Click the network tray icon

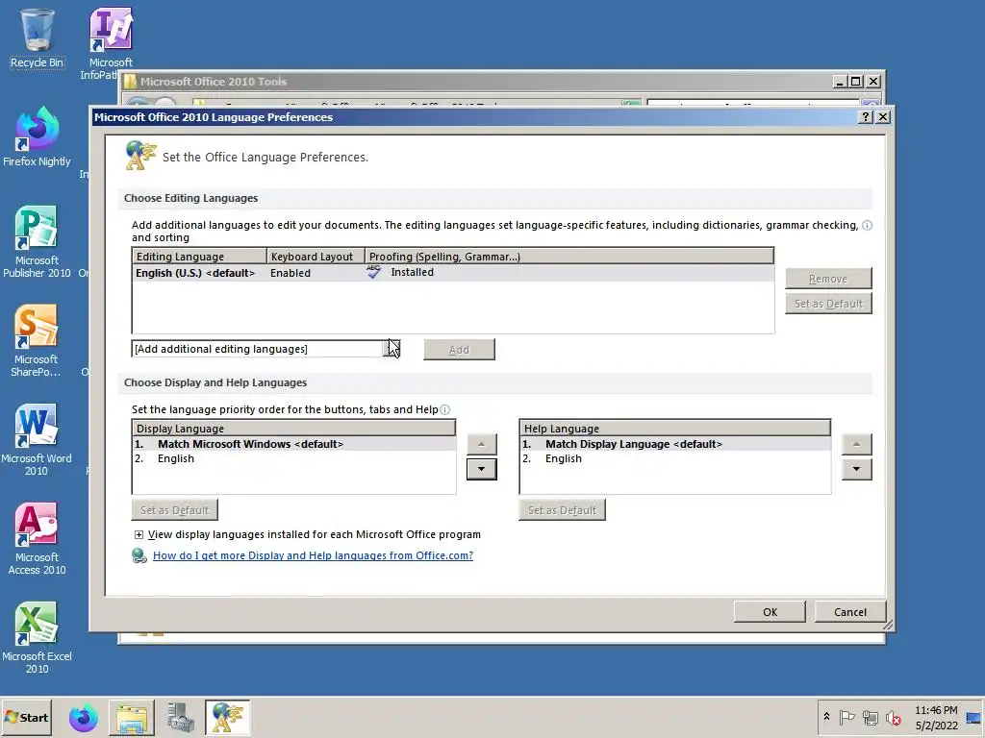[870, 717]
